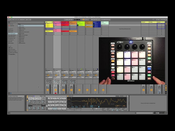Open the Samples browser category

(x=12, y=43)
